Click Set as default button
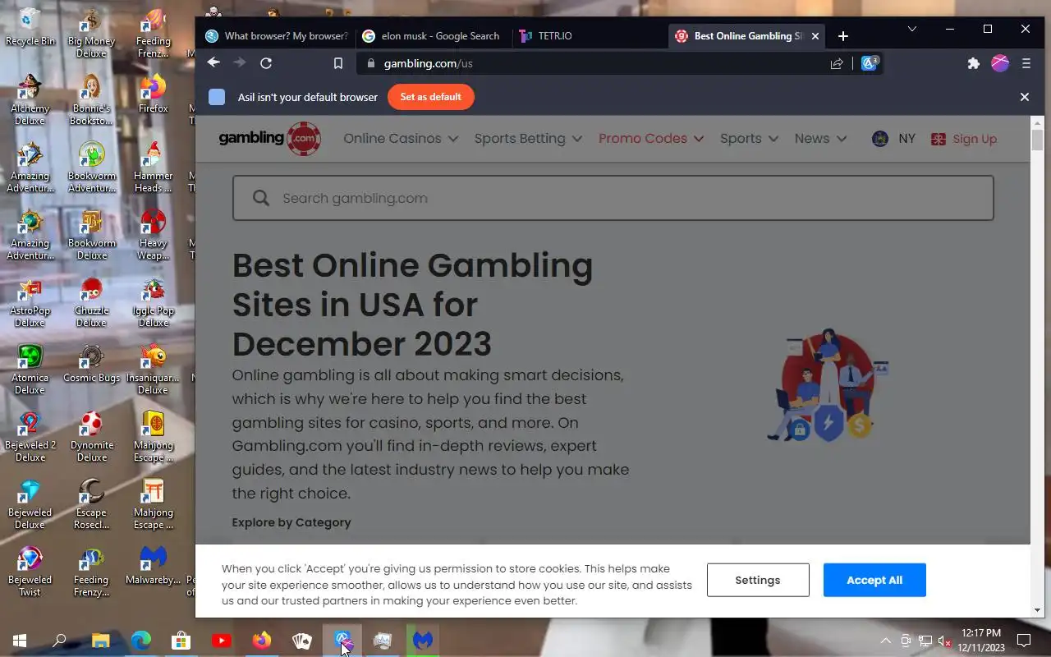The image size is (1051, 657). (x=431, y=97)
